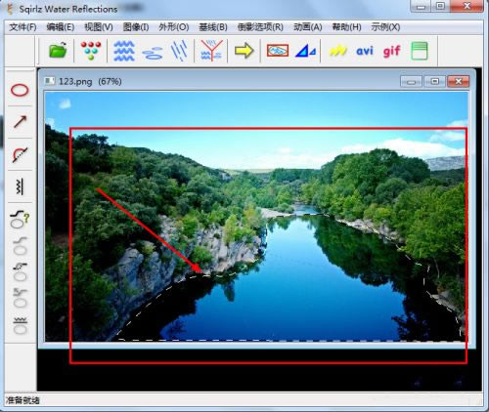The width and height of the screenshot is (489, 412).
Task: Select the red arrow pointer tool
Action: click(20, 122)
